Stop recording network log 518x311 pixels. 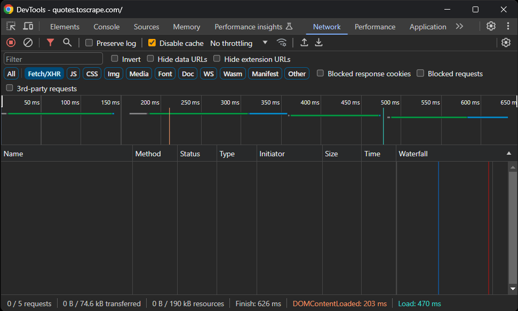click(x=11, y=43)
